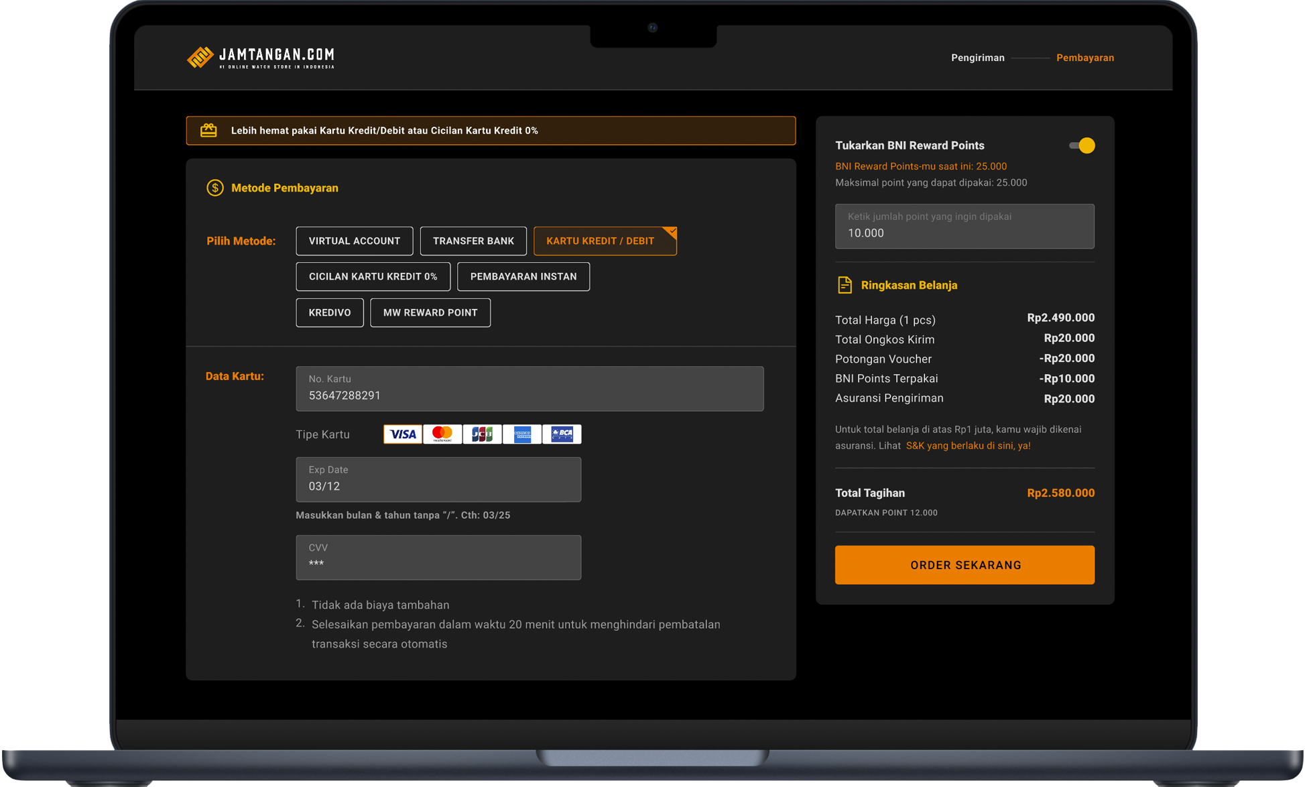Select the JCB card type icon
This screenshot has height=787, width=1305.
pyautogui.click(x=482, y=434)
